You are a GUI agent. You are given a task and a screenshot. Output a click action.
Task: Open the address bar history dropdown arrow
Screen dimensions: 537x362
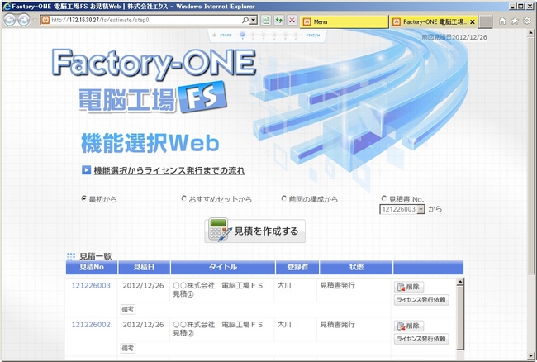pyautogui.click(x=253, y=20)
